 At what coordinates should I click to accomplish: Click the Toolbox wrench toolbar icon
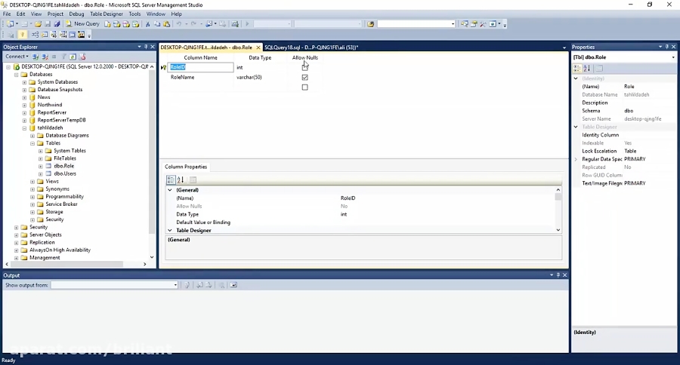483,24
